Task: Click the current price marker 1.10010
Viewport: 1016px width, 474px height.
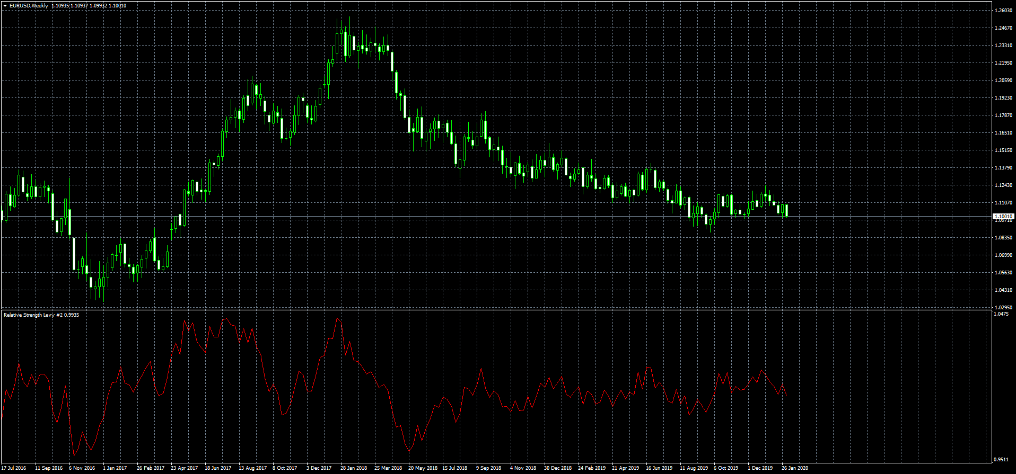Action: [1003, 216]
